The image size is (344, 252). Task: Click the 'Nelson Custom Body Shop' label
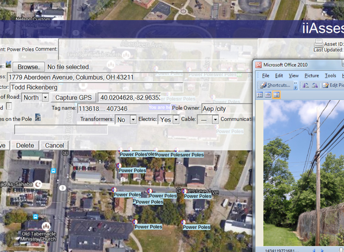coord(33,22)
